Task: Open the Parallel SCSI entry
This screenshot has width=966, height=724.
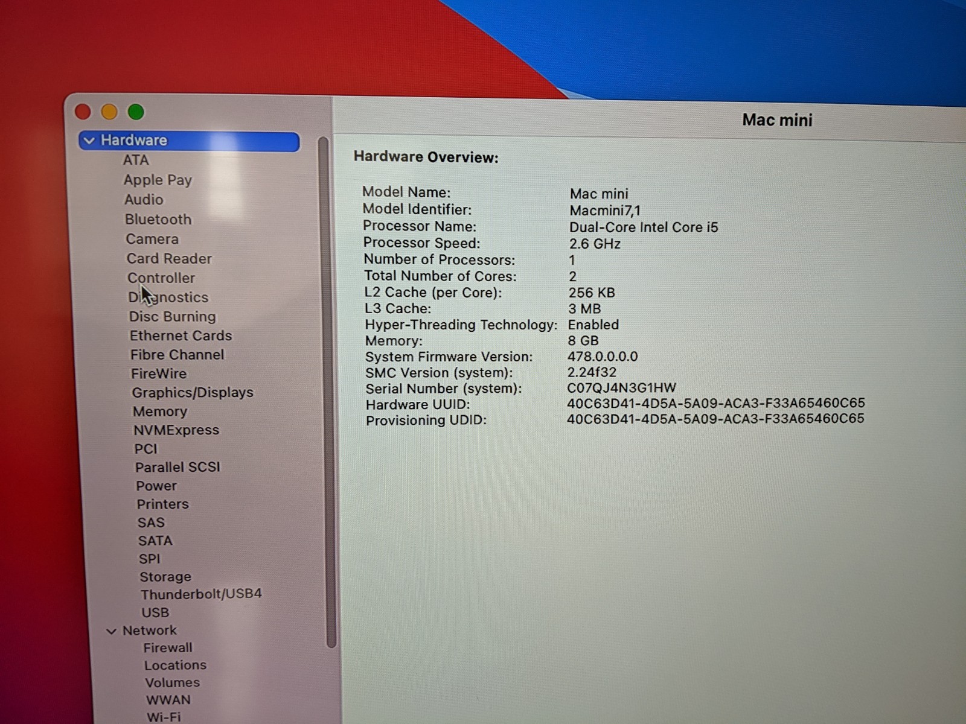Action: [178, 467]
